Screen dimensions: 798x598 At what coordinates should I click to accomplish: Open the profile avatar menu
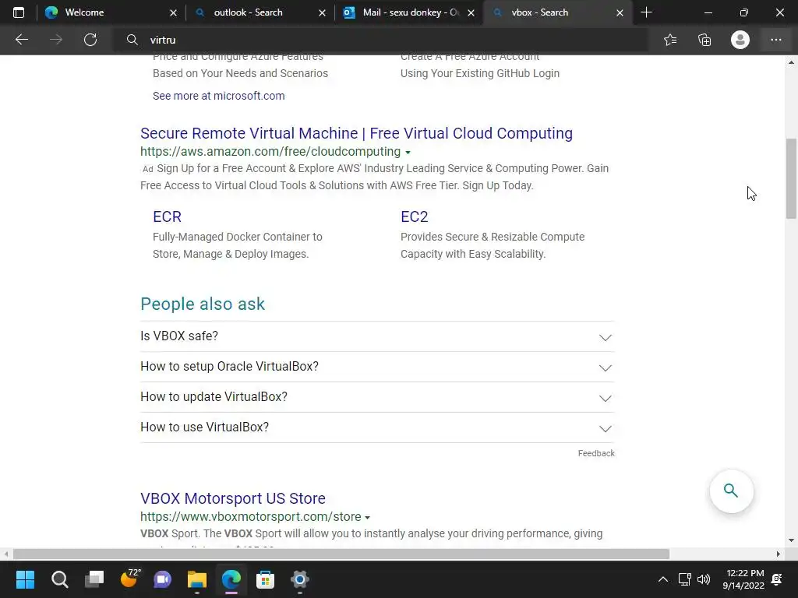tap(740, 40)
